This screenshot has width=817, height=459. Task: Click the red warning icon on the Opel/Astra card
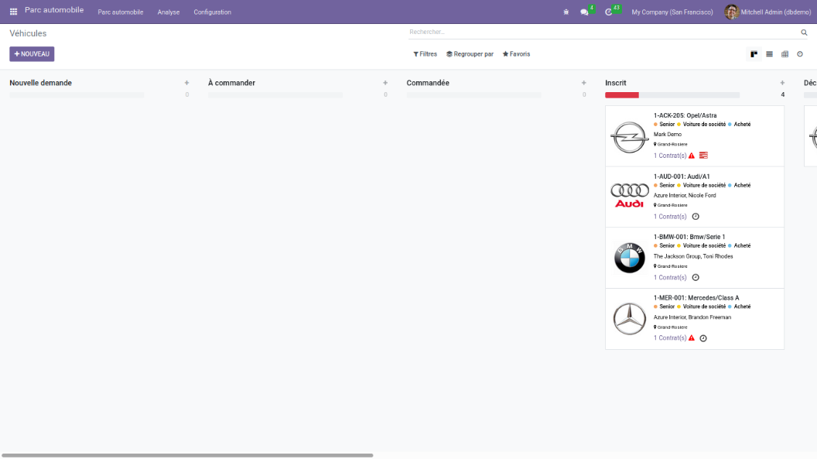coord(692,156)
